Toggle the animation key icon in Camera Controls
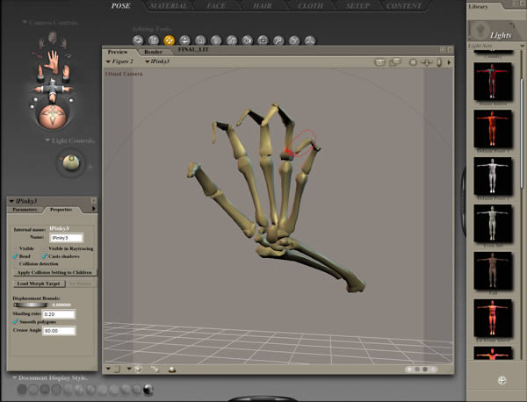Image resolution: width=527 pixels, height=402 pixels. 37,54
